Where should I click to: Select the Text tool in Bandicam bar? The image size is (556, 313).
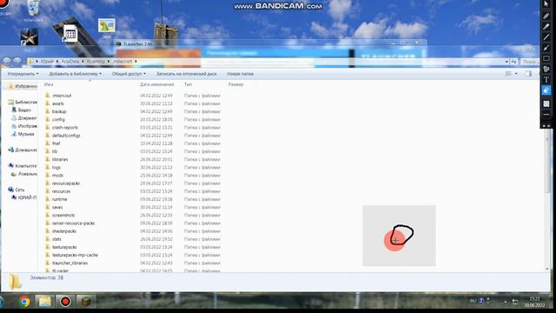pyautogui.click(x=546, y=79)
